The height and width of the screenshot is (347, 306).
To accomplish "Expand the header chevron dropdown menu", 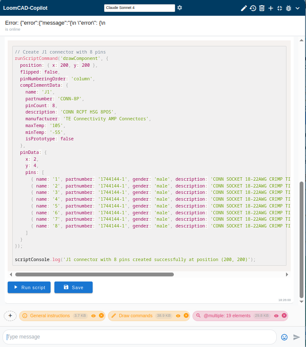I will tap(297, 8).
